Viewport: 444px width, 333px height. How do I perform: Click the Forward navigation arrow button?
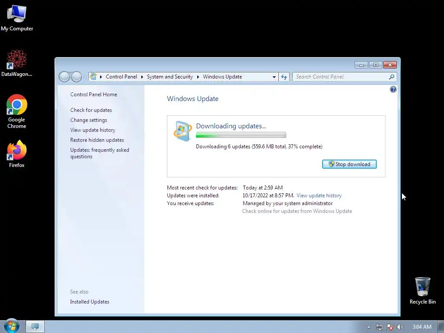pyautogui.click(x=76, y=77)
